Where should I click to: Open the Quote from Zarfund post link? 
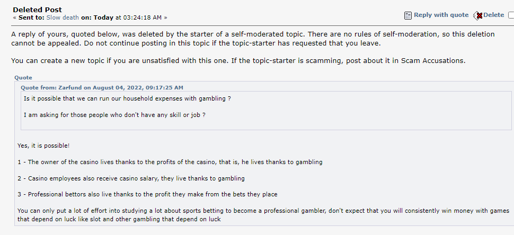(102, 87)
